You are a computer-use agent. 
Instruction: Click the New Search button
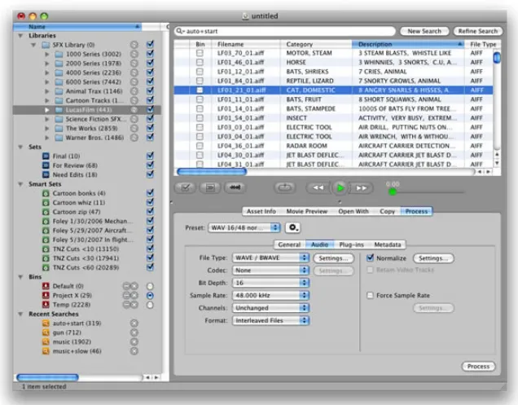(424, 31)
